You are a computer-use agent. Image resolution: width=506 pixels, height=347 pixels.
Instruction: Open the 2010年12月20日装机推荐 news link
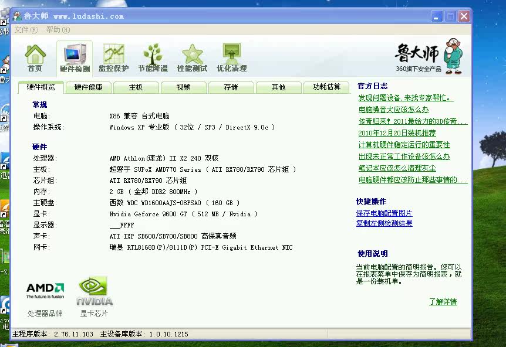397,133
